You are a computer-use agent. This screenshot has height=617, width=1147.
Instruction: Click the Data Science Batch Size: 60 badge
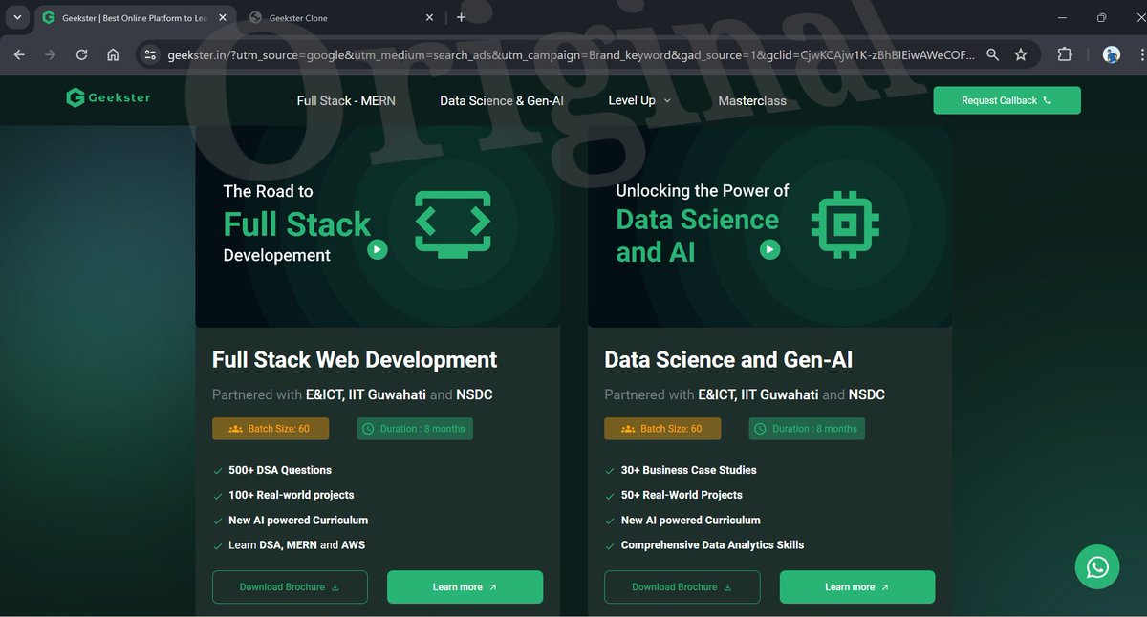point(662,429)
